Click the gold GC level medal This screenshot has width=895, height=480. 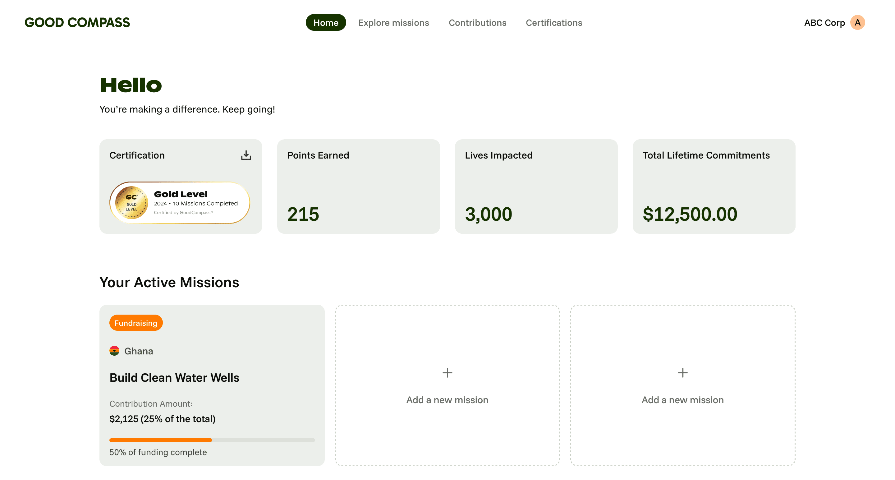(131, 203)
